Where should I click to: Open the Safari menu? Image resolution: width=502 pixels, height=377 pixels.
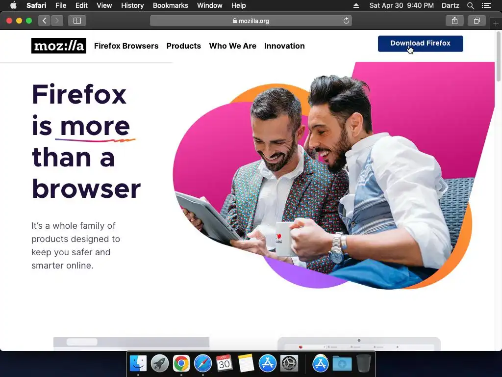click(x=36, y=5)
